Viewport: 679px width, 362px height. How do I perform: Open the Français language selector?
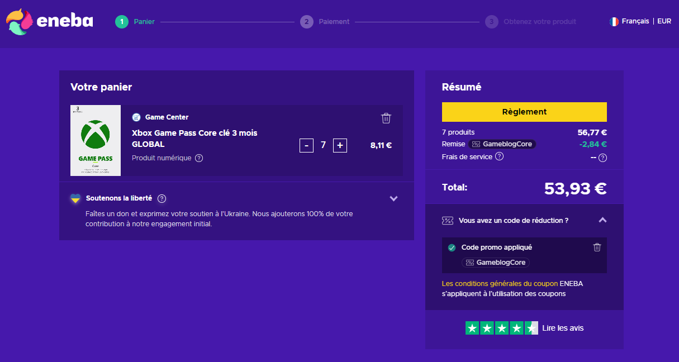635,21
